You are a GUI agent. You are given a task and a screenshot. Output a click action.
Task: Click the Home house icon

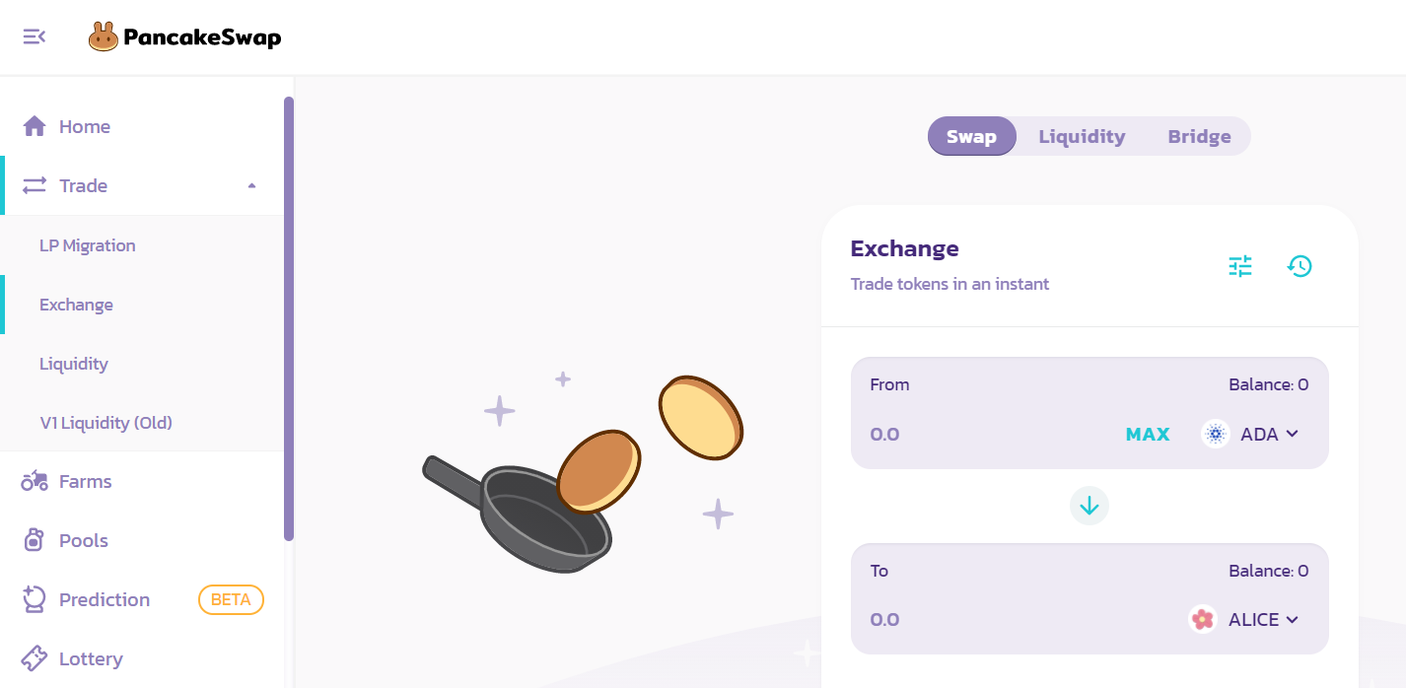pyautogui.click(x=35, y=126)
